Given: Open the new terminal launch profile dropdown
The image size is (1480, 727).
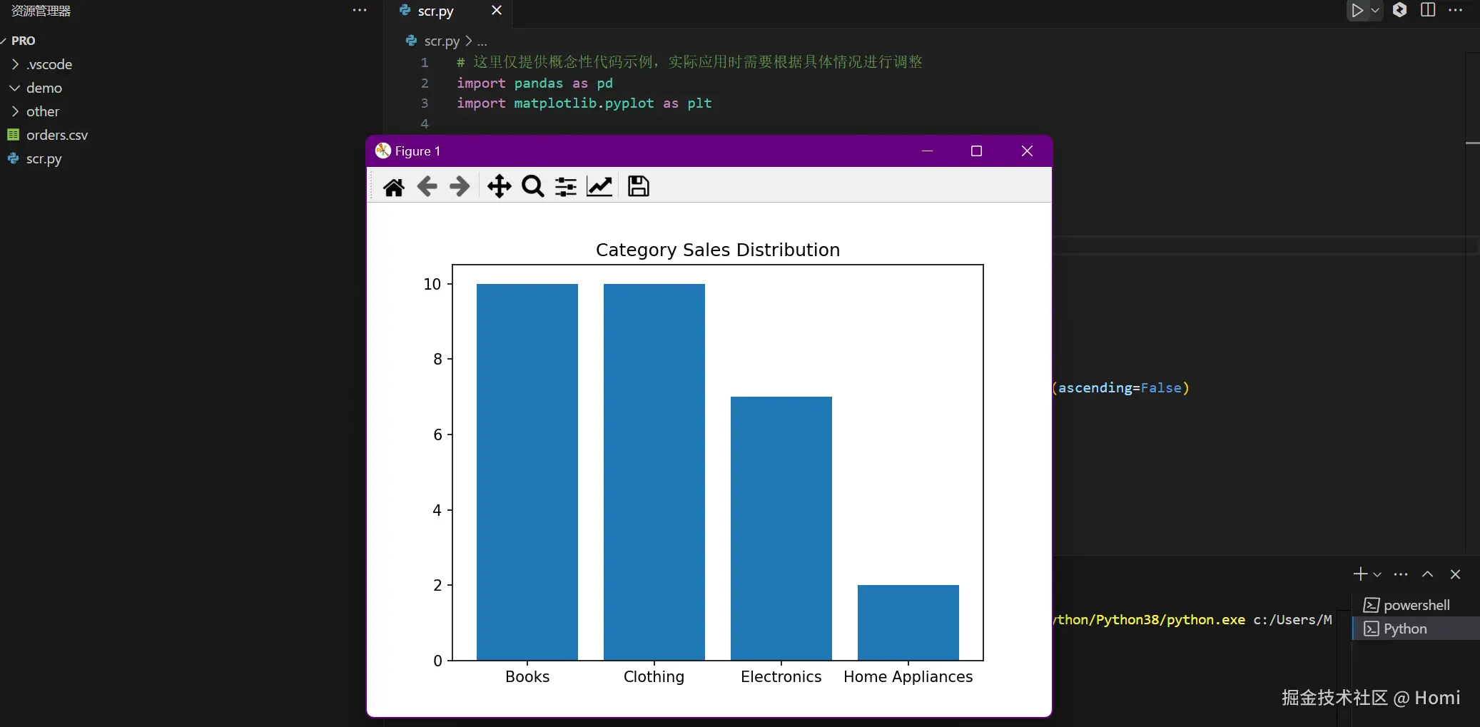Looking at the screenshot, I should (1377, 574).
